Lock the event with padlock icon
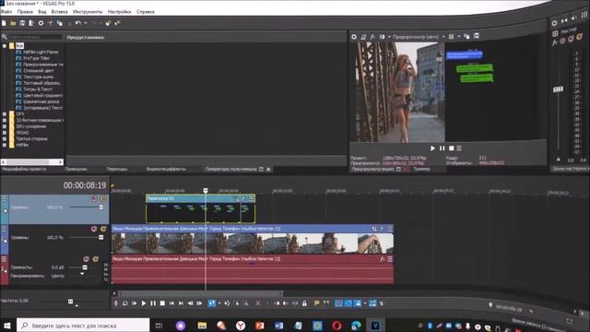Viewport: 590px width, 332px height. [304, 303]
